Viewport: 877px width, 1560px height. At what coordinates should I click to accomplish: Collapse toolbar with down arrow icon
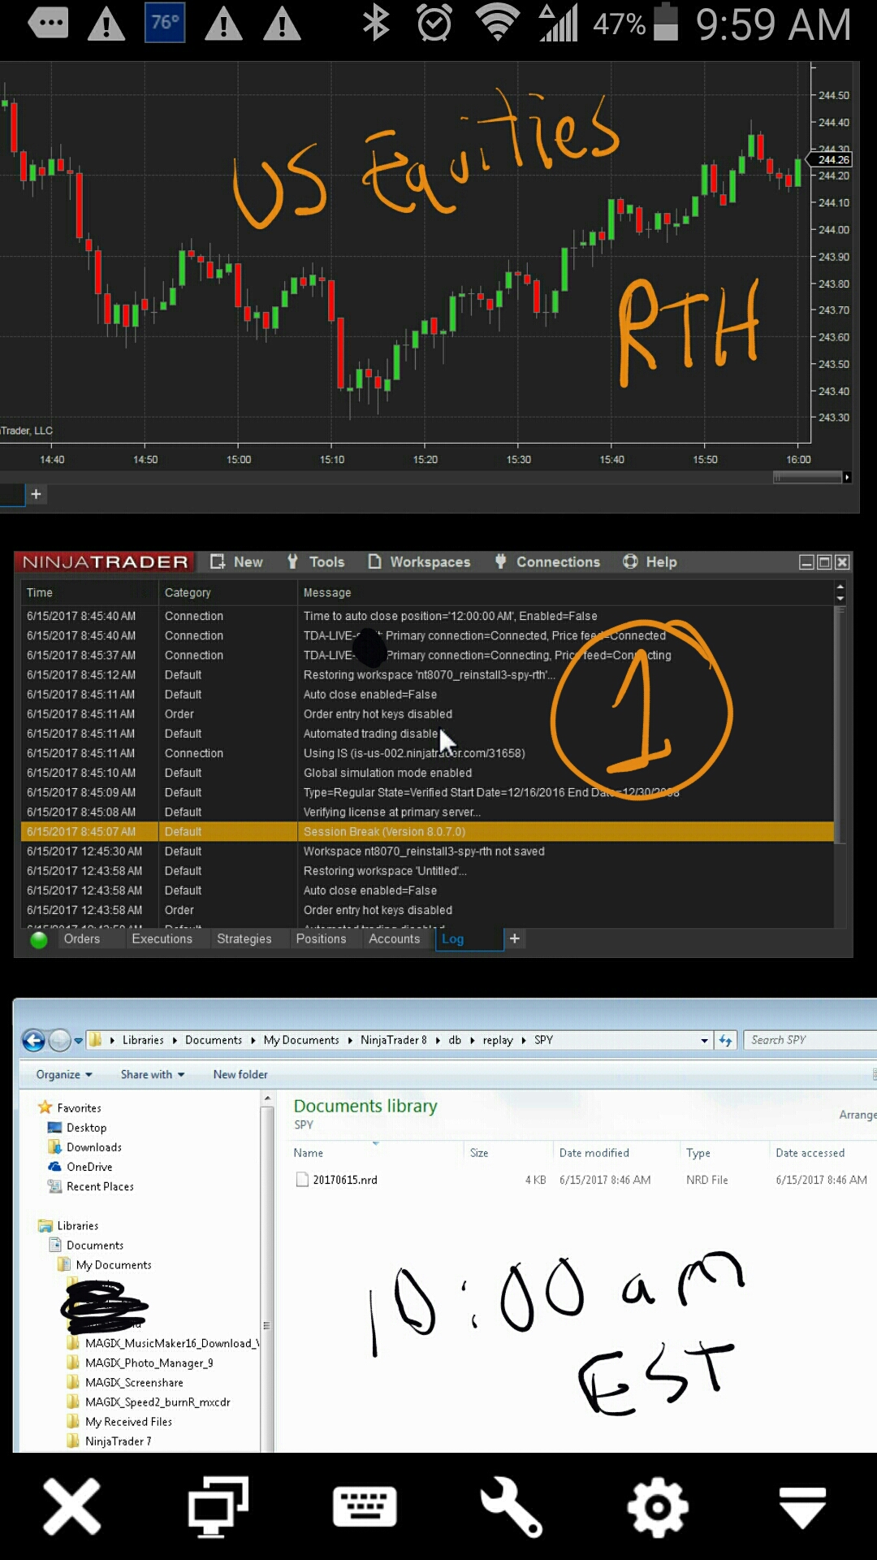[x=802, y=1508]
